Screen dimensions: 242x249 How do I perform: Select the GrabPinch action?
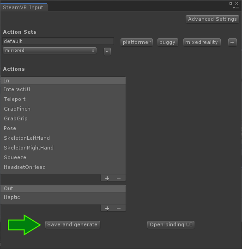tap(63, 109)
